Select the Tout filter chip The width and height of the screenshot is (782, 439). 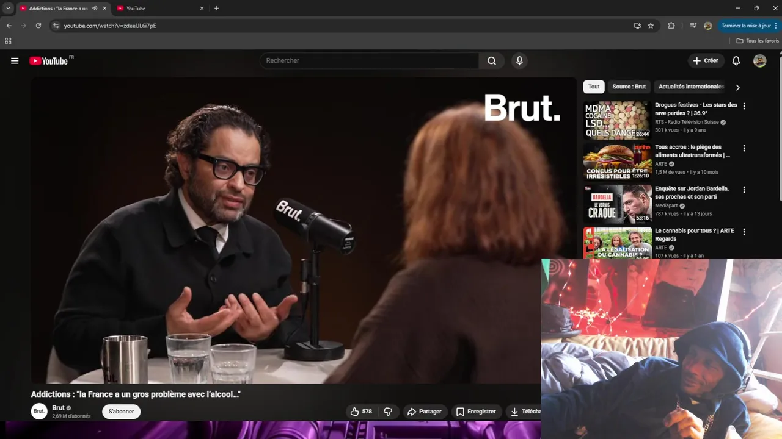click(x=594, y=87)
